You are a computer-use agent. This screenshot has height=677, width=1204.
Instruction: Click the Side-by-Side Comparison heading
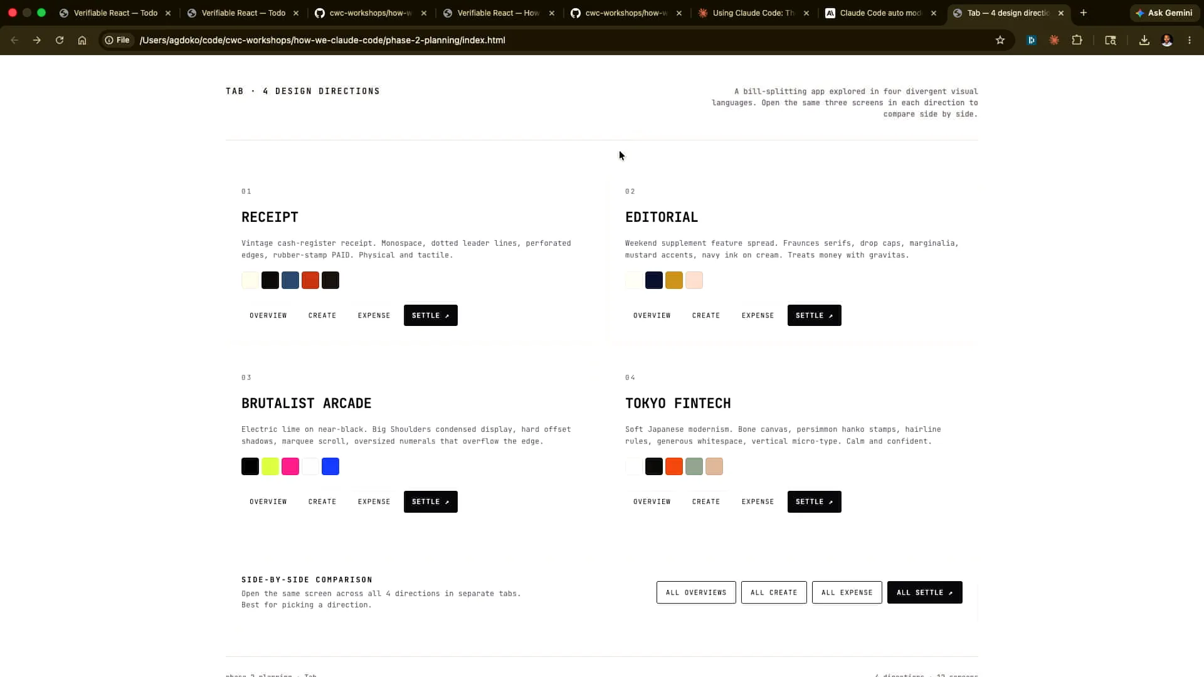[x=307, y=580]
